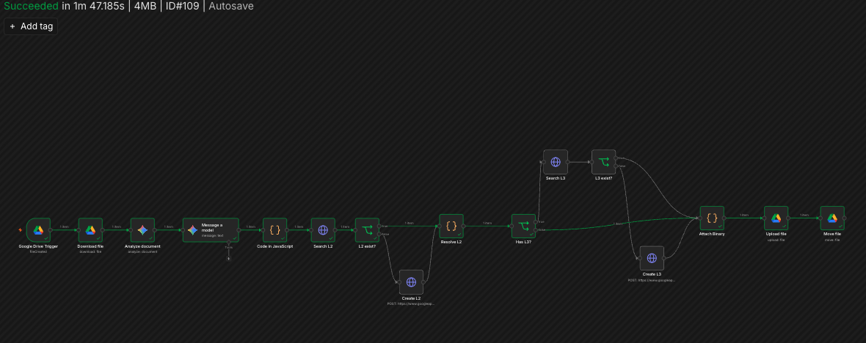Open the Google Drive Trigger node
The height and width of the screenshot is (343, 866).
coord(38,230)
